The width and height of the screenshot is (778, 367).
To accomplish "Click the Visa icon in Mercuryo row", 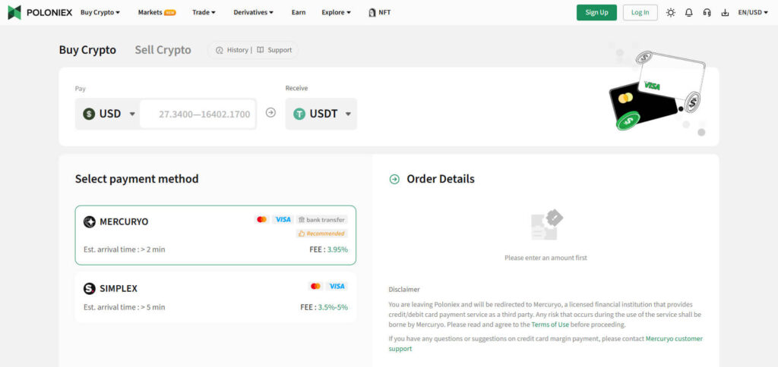I will pyautogui.click(x=283, y=219).
